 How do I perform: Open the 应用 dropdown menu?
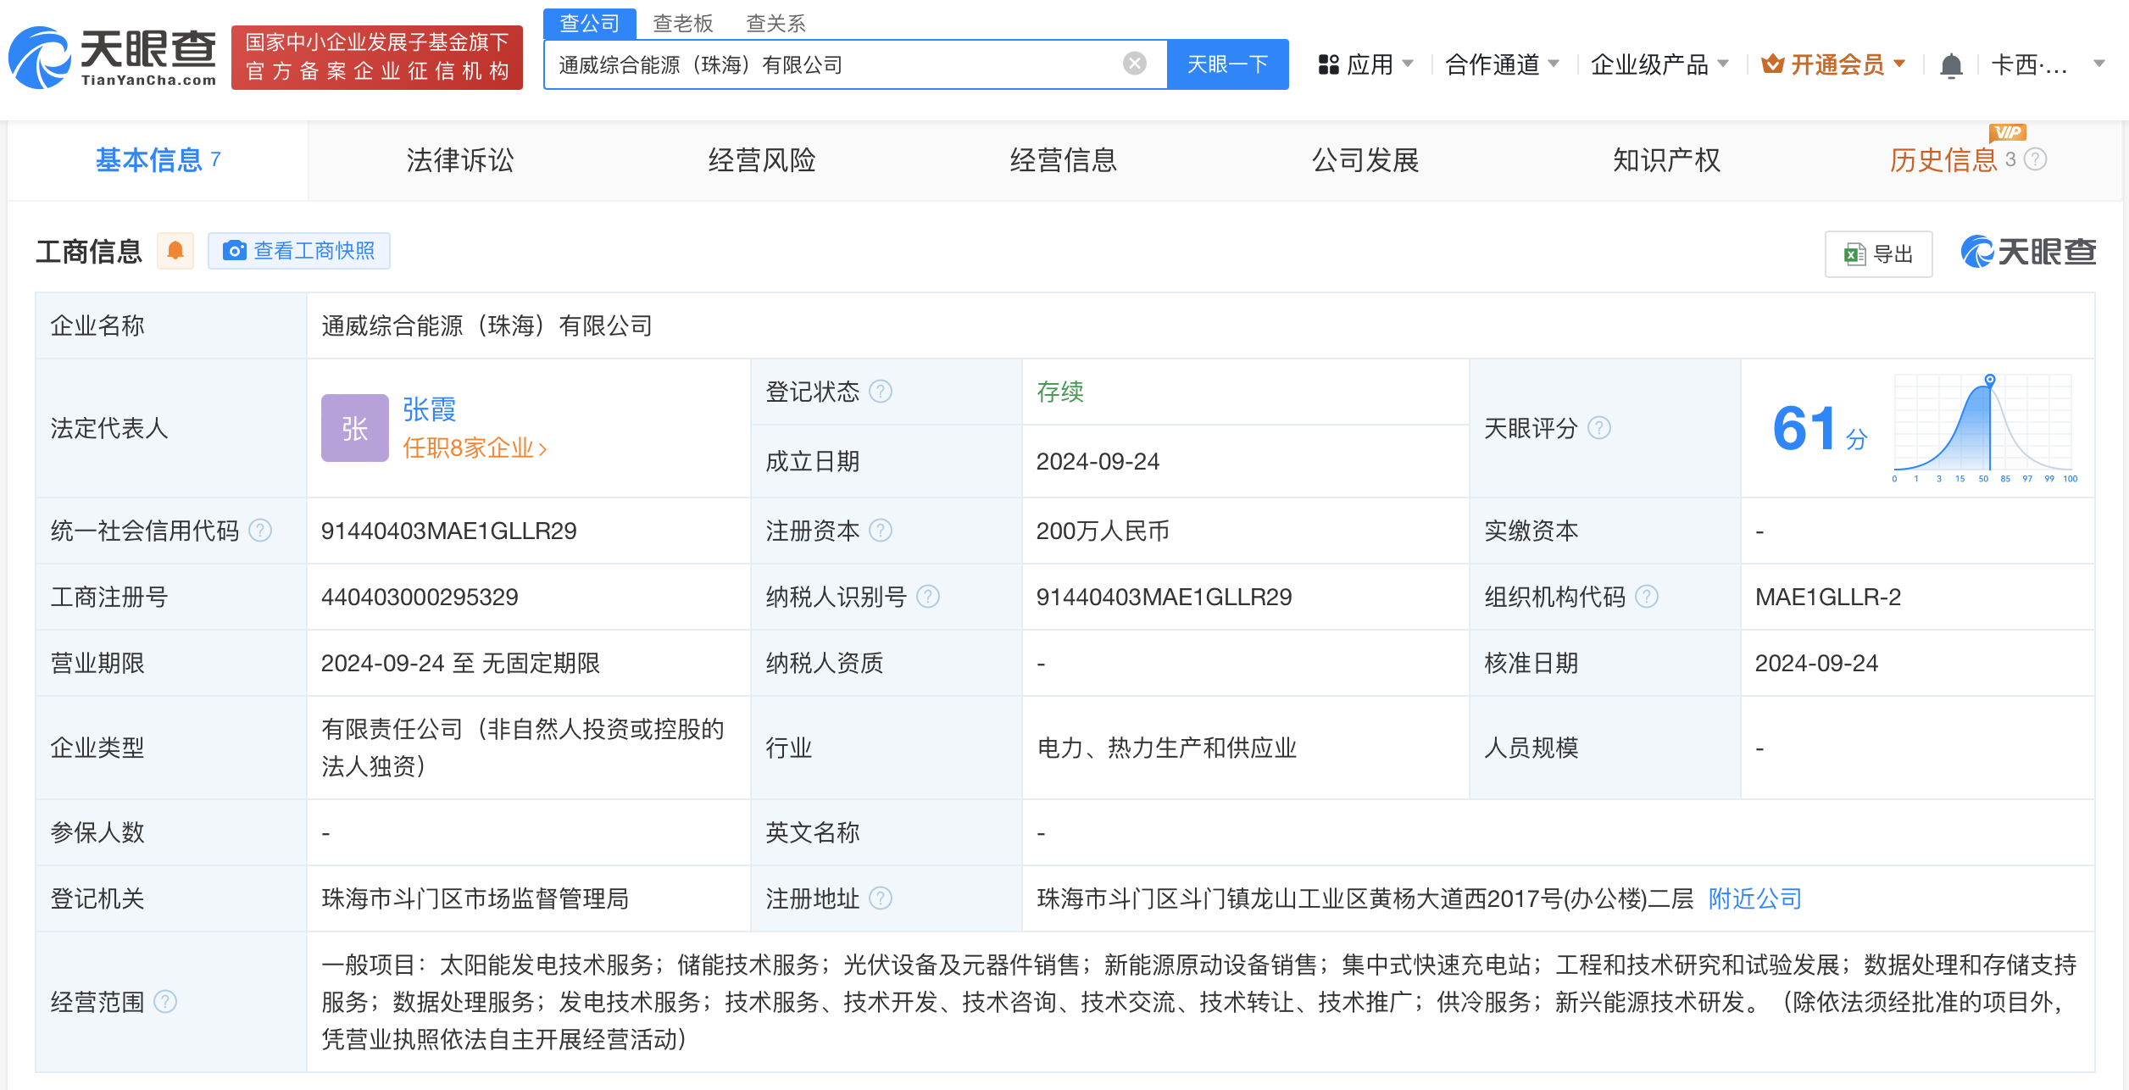click(1366, 64)
